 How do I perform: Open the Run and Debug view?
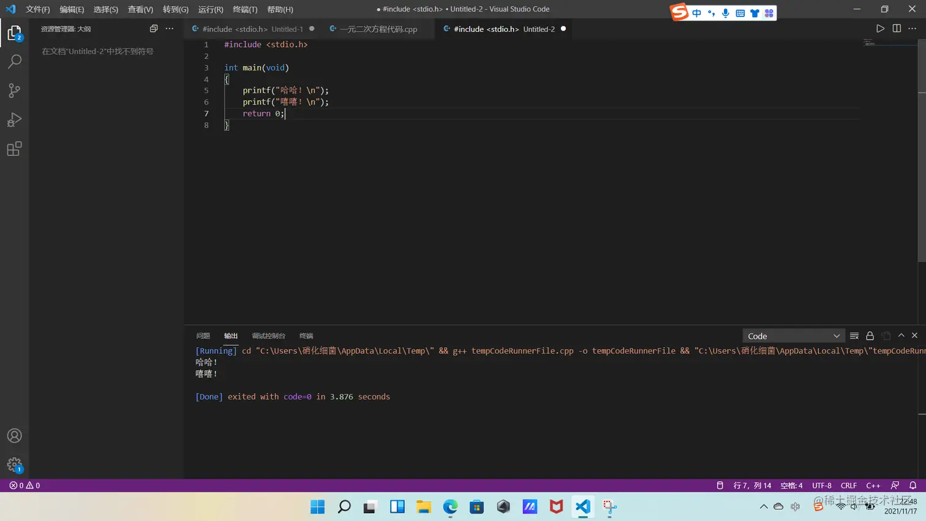pos(14,120)
